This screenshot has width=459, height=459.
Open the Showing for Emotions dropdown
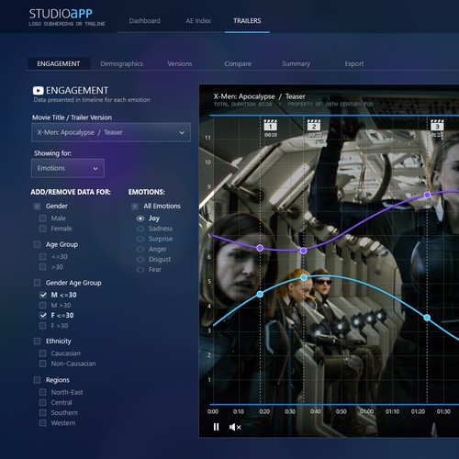pos(68,168)
